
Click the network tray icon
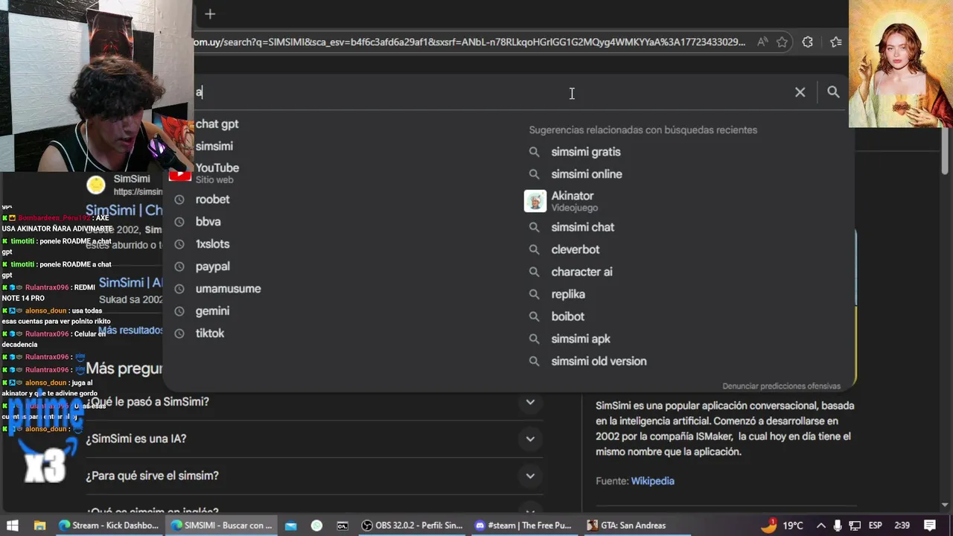pos(855,526)
